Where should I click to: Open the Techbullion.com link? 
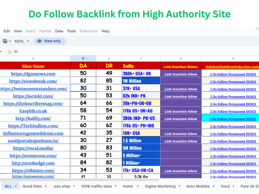[x=33, y=126]
